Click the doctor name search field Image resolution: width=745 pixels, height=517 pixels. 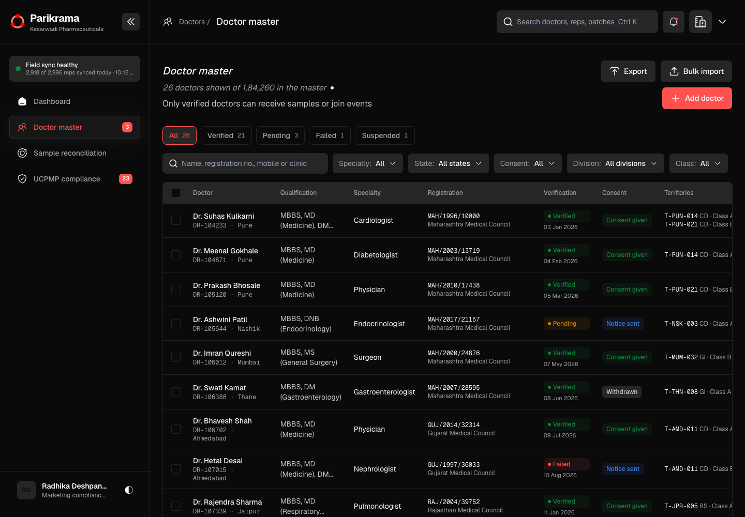click(x=245, y=163)
